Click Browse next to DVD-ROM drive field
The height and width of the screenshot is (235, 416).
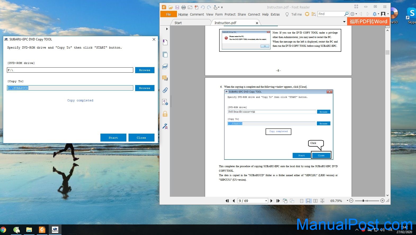[x=145, y=70]
